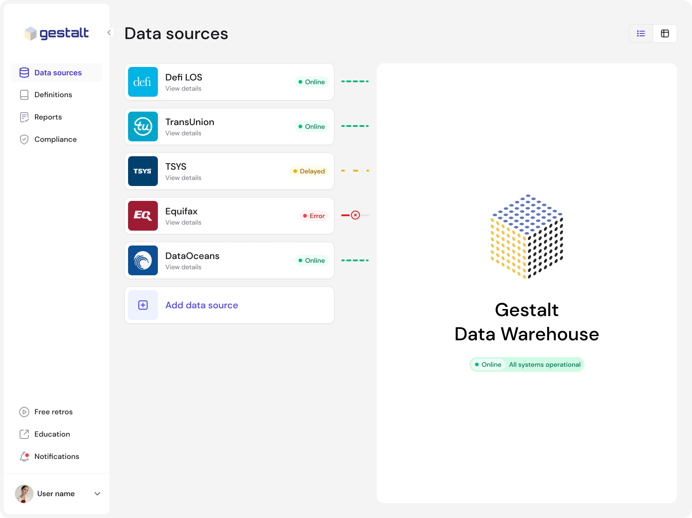Click the Defi LOS logo tile
692x518 pixels.
[x=143, y=82]
